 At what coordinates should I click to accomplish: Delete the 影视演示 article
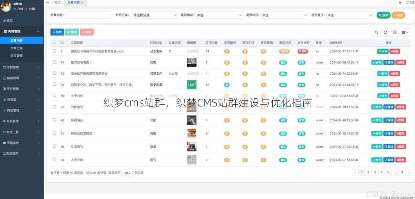pyautogui.click(x=401, y=120)
